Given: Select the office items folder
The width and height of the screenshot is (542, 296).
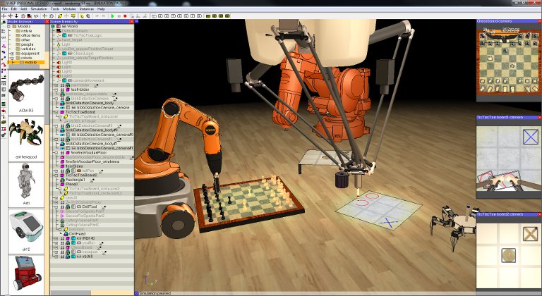Looking at the screenshot, I should 30,35.
